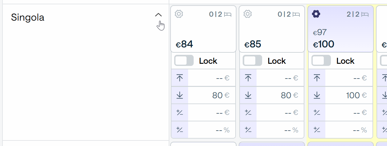This screenshot has height=146, width=387.
Task: Click percent adjustment icon under €100 column
Action: click(x=317, y=130)
